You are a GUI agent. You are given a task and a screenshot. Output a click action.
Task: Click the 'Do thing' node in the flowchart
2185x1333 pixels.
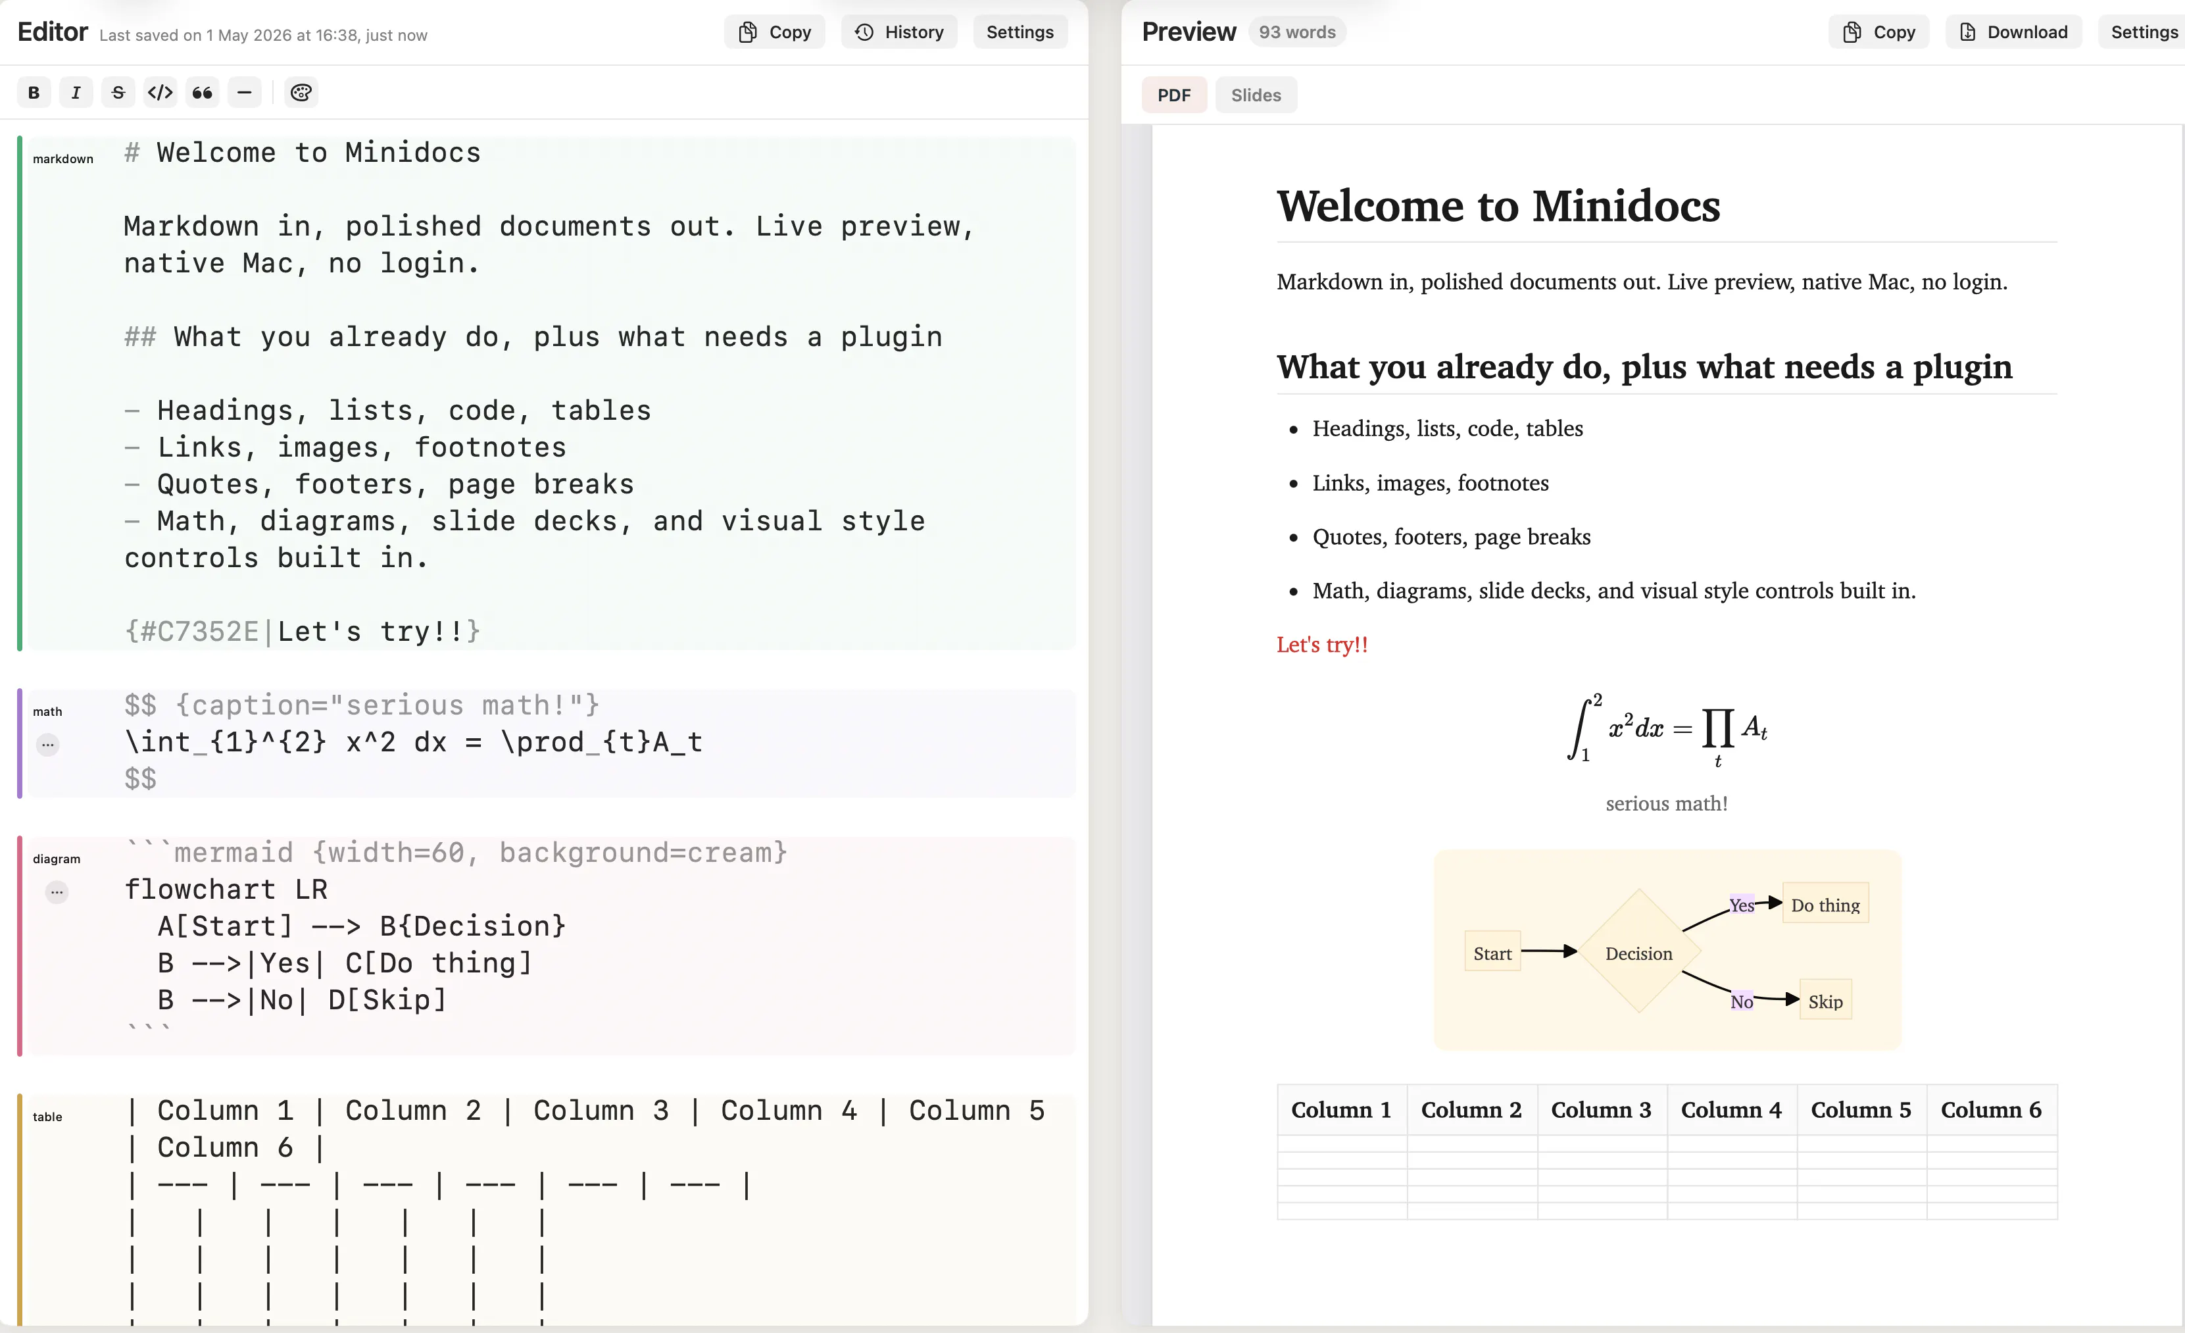click(1825, 904)
